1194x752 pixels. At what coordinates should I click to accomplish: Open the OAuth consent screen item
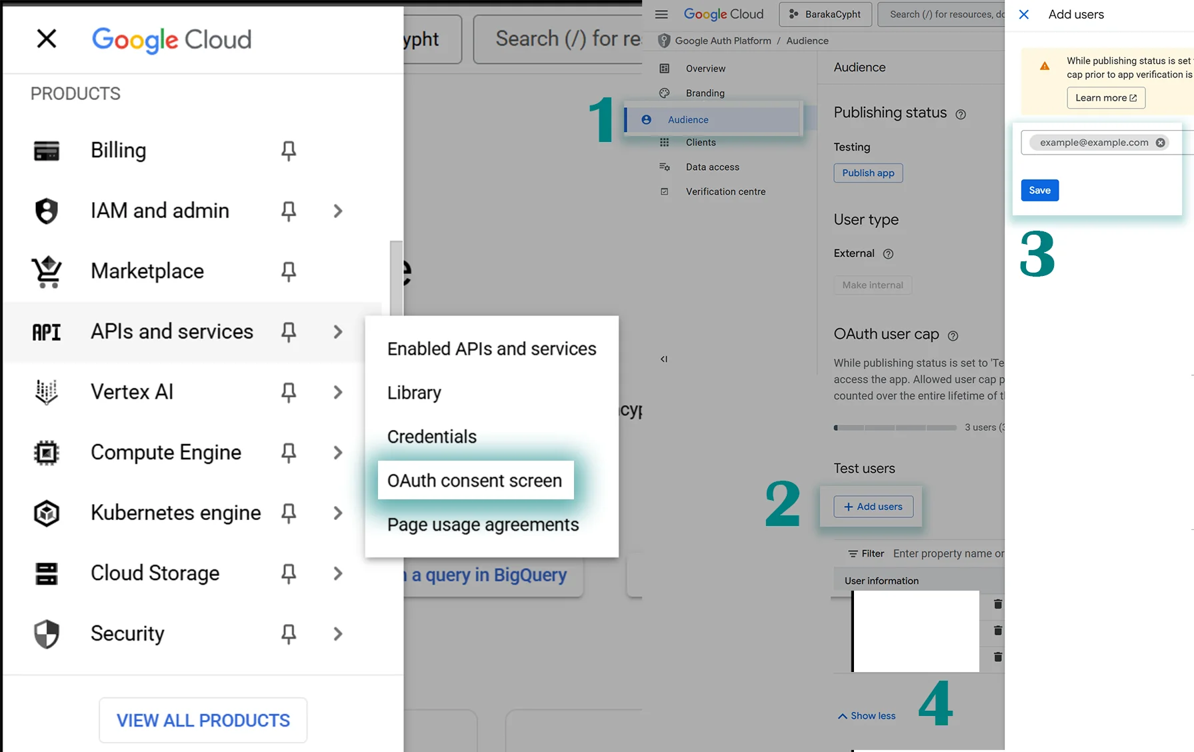click(x=475, y=480)
